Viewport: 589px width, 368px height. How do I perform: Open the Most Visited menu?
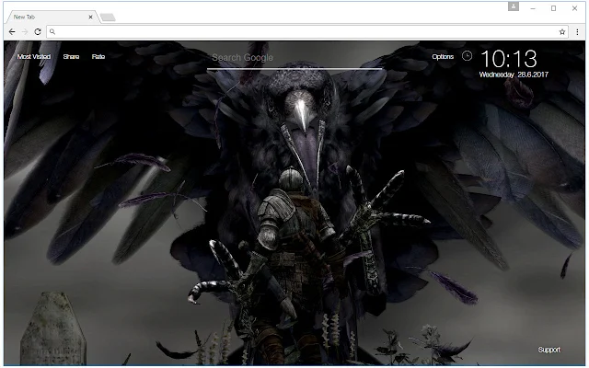34,57
